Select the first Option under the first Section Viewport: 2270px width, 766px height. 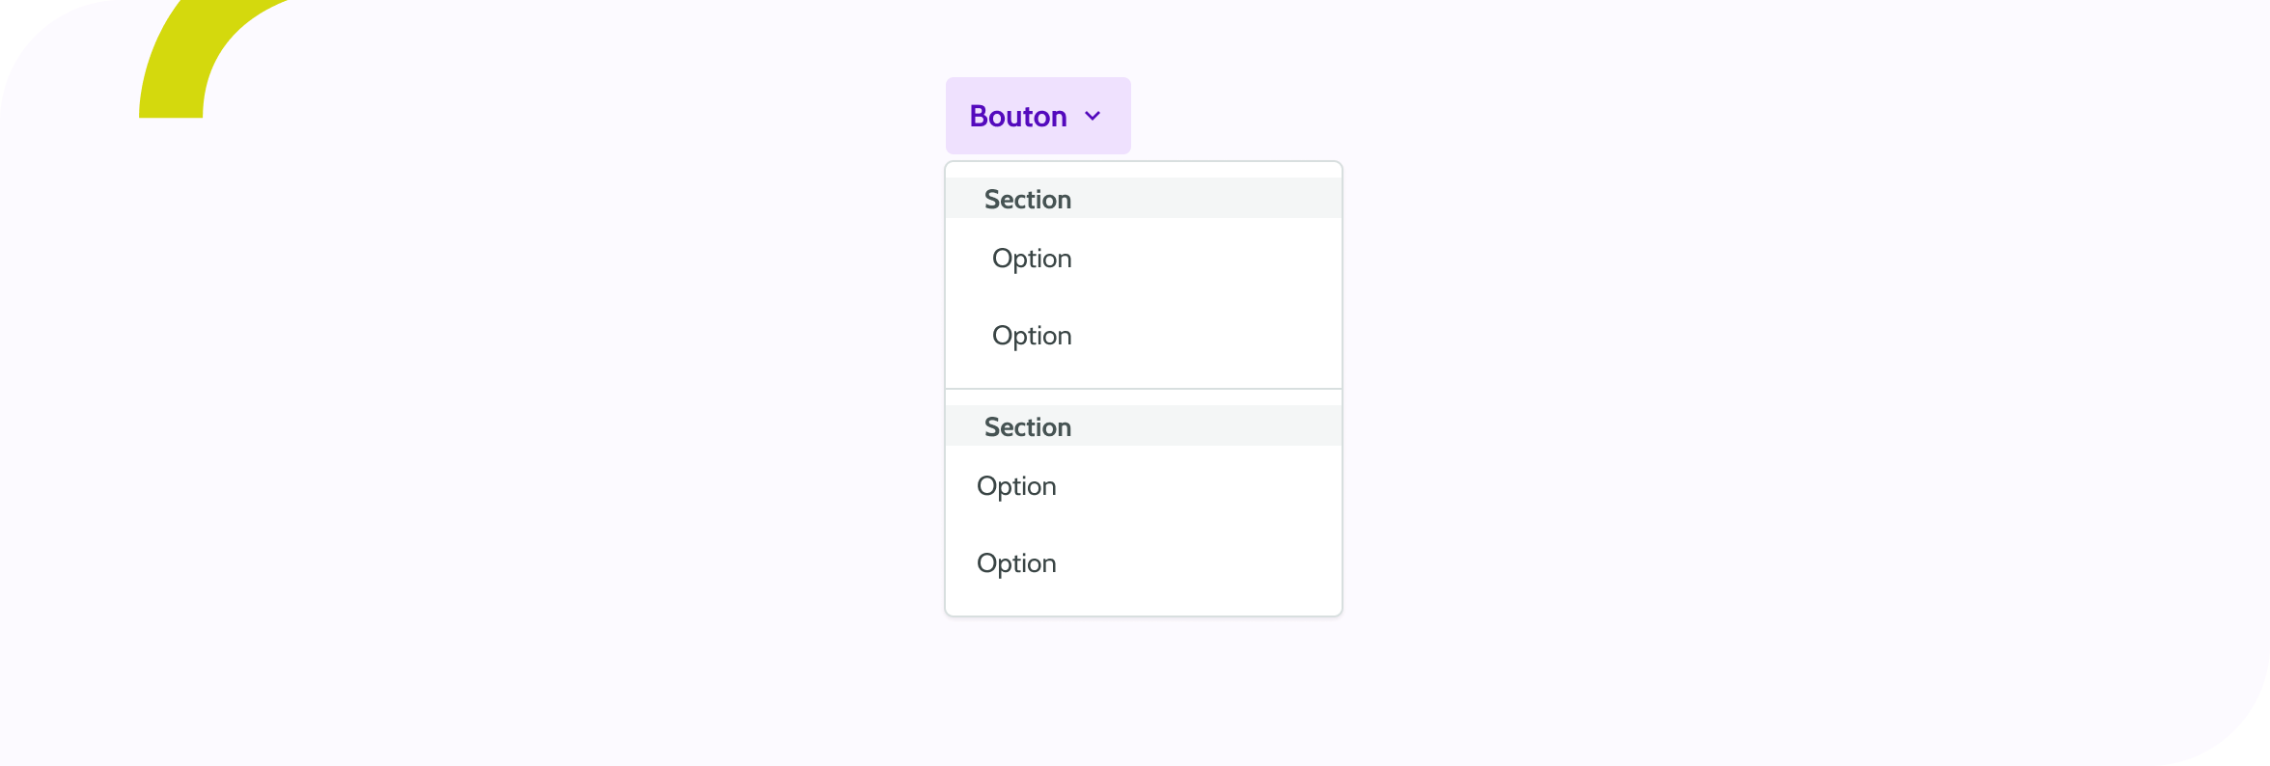[1032, 259]
